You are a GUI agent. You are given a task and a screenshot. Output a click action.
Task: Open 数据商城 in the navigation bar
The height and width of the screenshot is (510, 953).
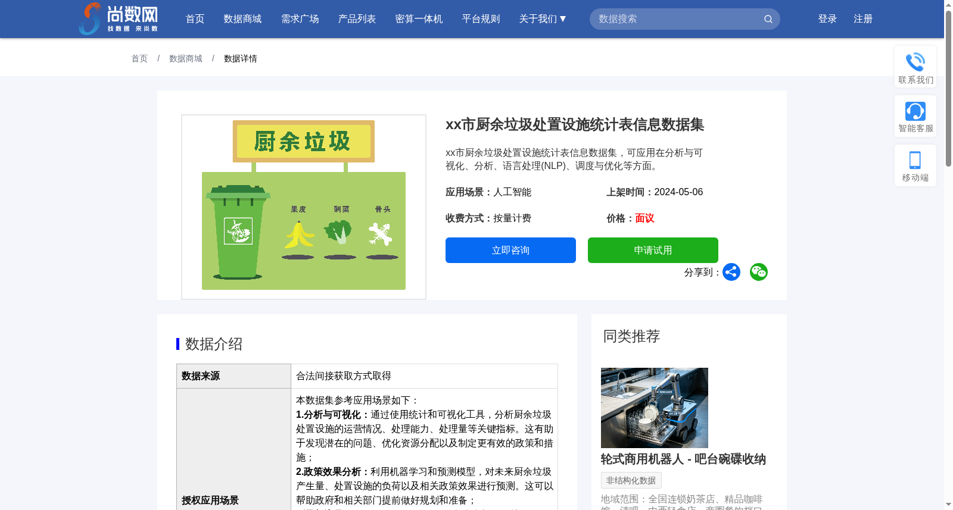[x=242, y=19]
